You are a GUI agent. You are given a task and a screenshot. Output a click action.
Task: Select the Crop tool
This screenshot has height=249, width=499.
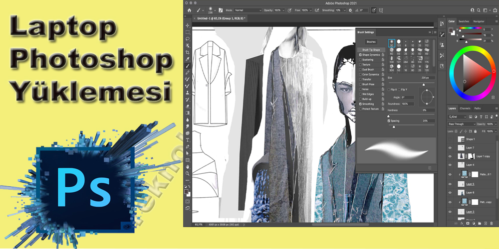pyautogui.click(x=188, y=52)
